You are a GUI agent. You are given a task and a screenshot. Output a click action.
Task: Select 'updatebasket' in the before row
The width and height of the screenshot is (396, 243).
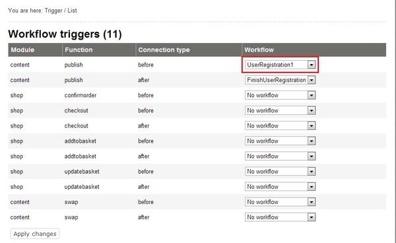(x=82, y=172)
